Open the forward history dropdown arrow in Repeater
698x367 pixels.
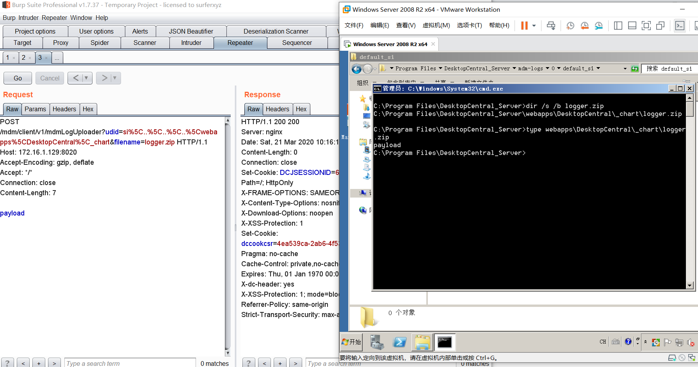coord(115,78)
